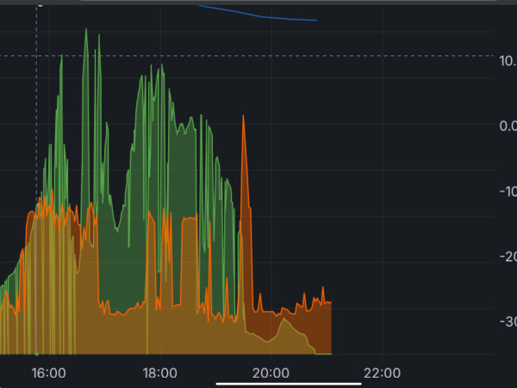Tap the home indicator bar at the bottom

point(258,384)
